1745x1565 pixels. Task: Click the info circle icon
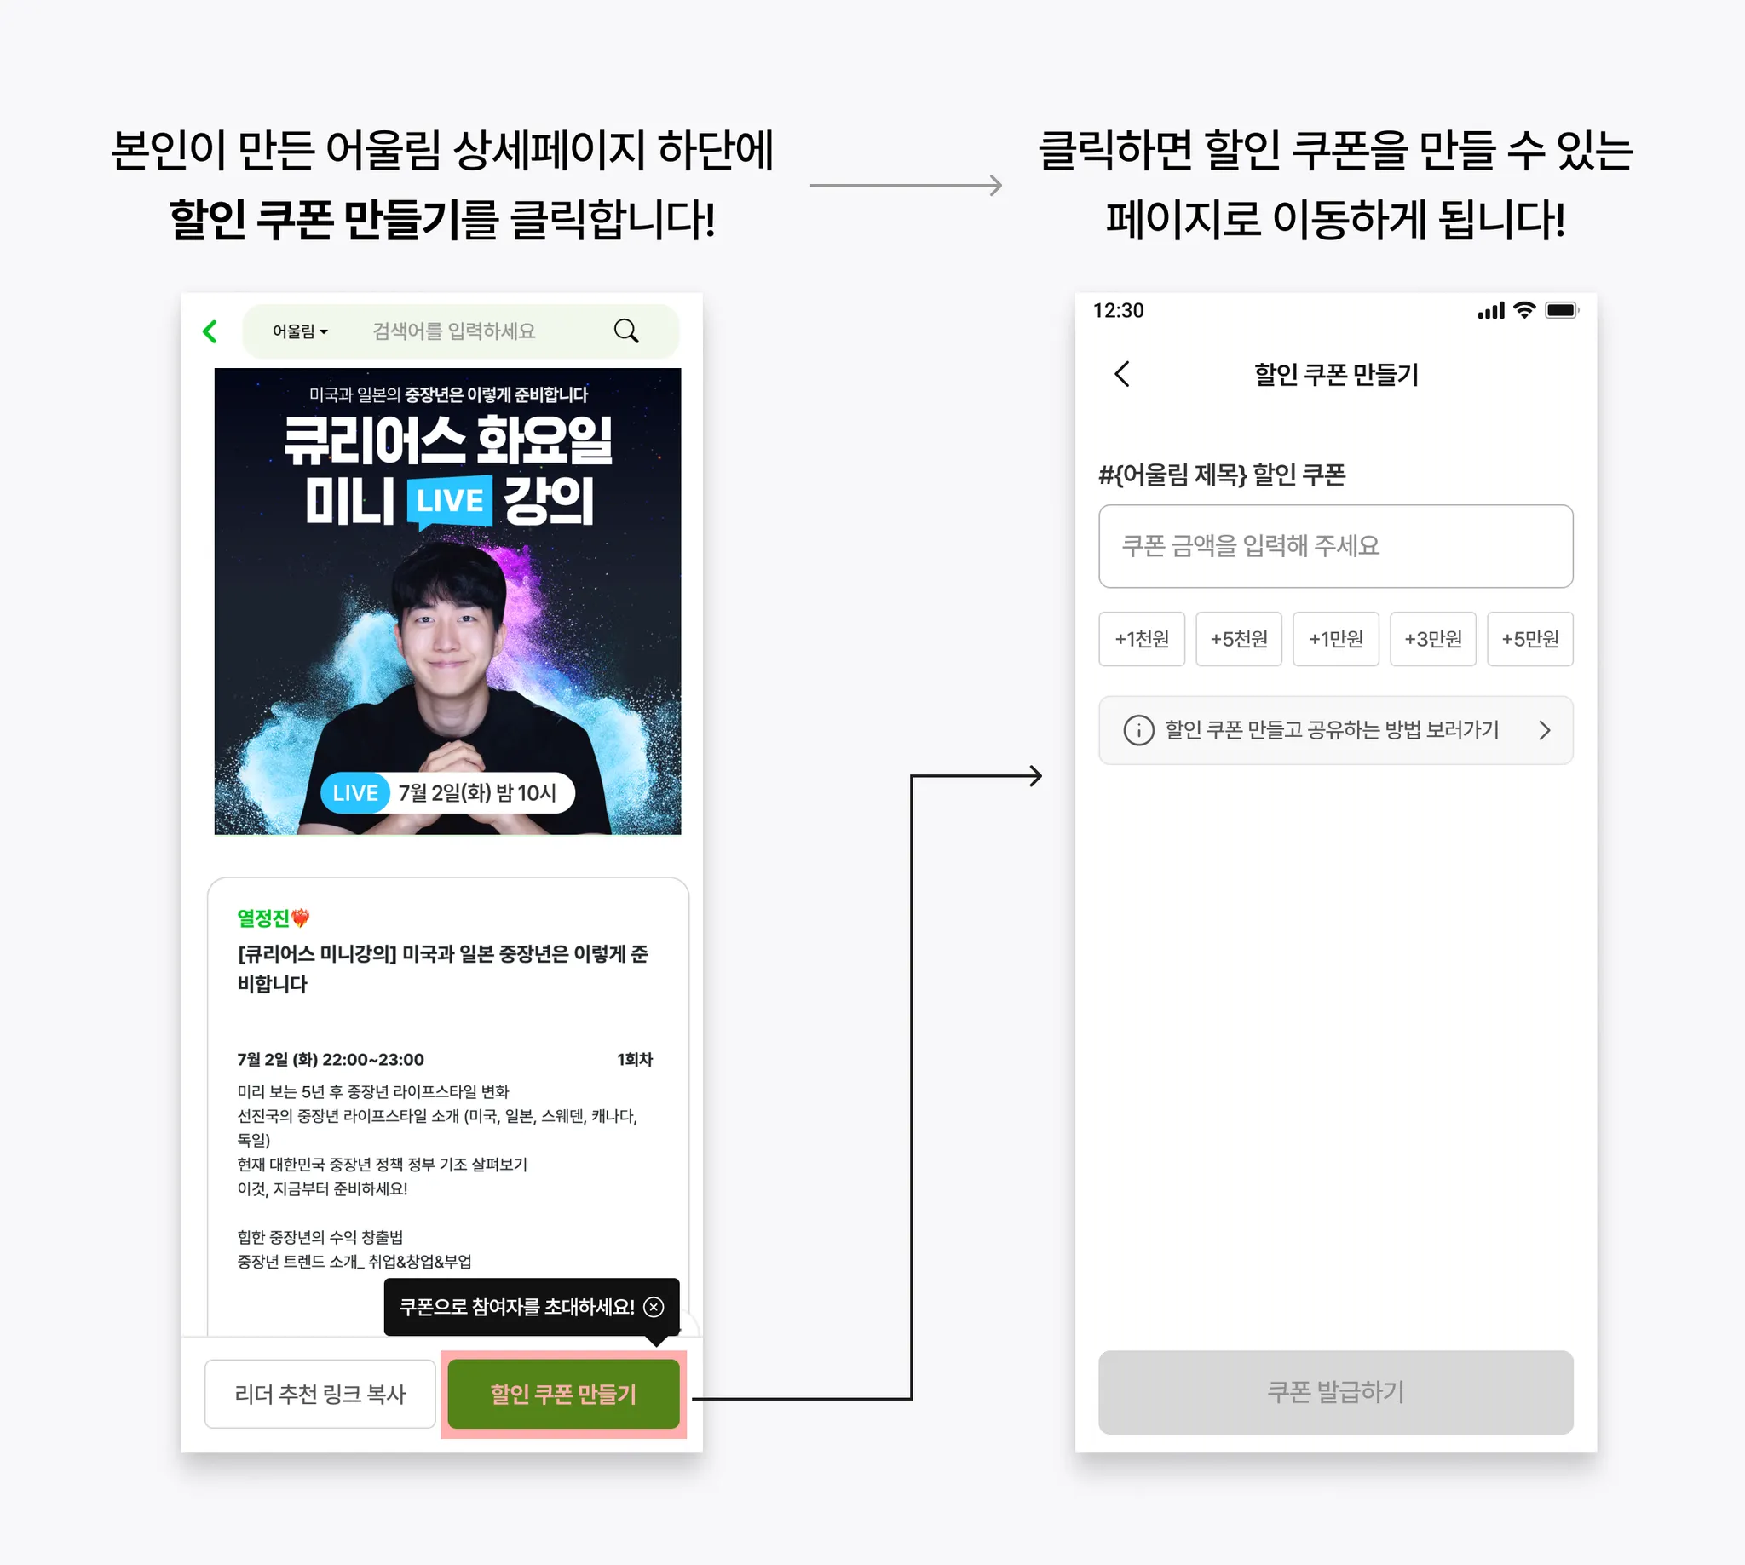coord(1138,730)
